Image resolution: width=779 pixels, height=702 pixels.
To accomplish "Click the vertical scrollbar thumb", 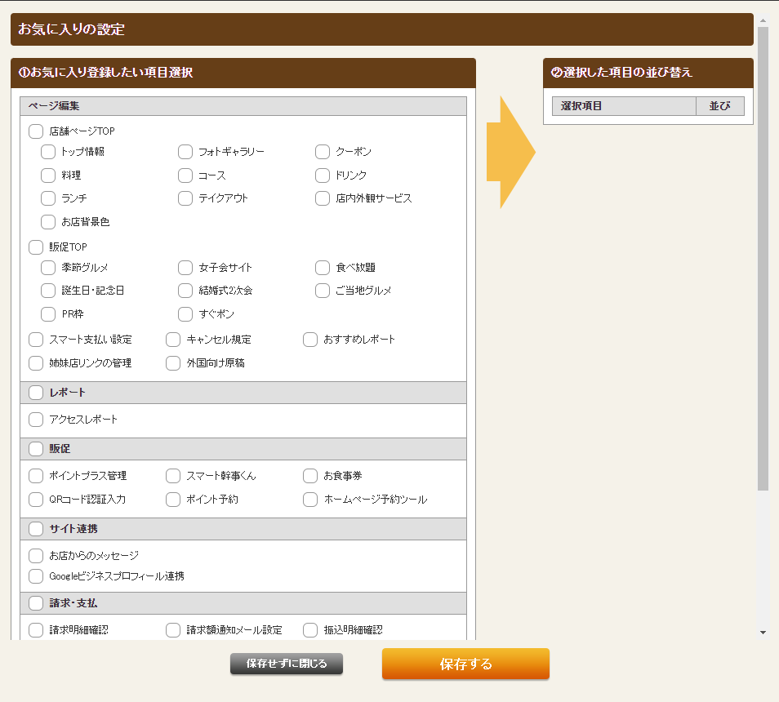I will [763, 258].
